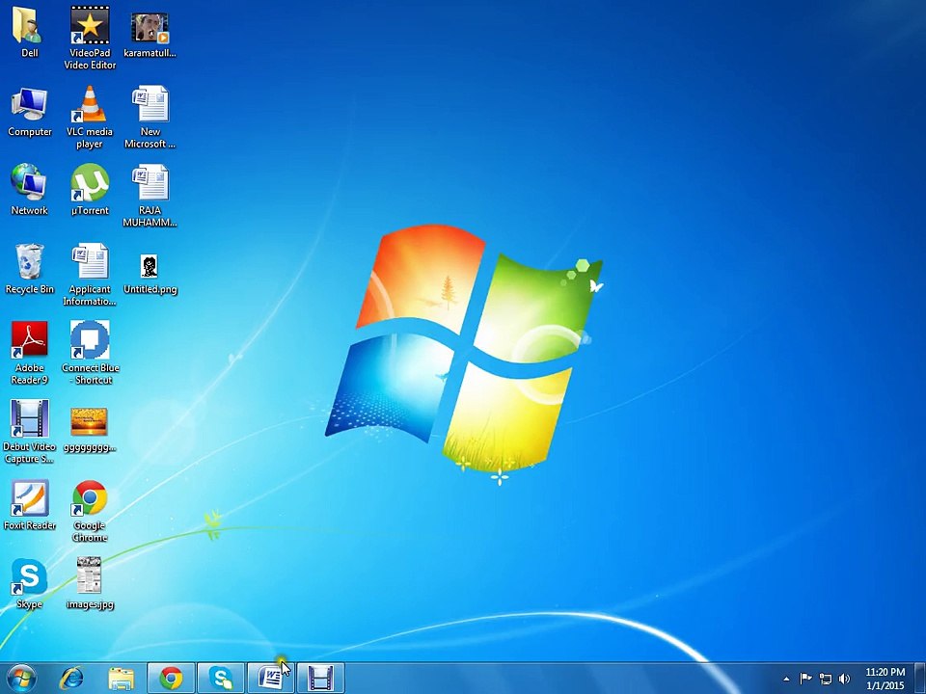Select the Untitled.png file on desktop
The width and height of the screenshot is (926, 694).
[150, 266]
